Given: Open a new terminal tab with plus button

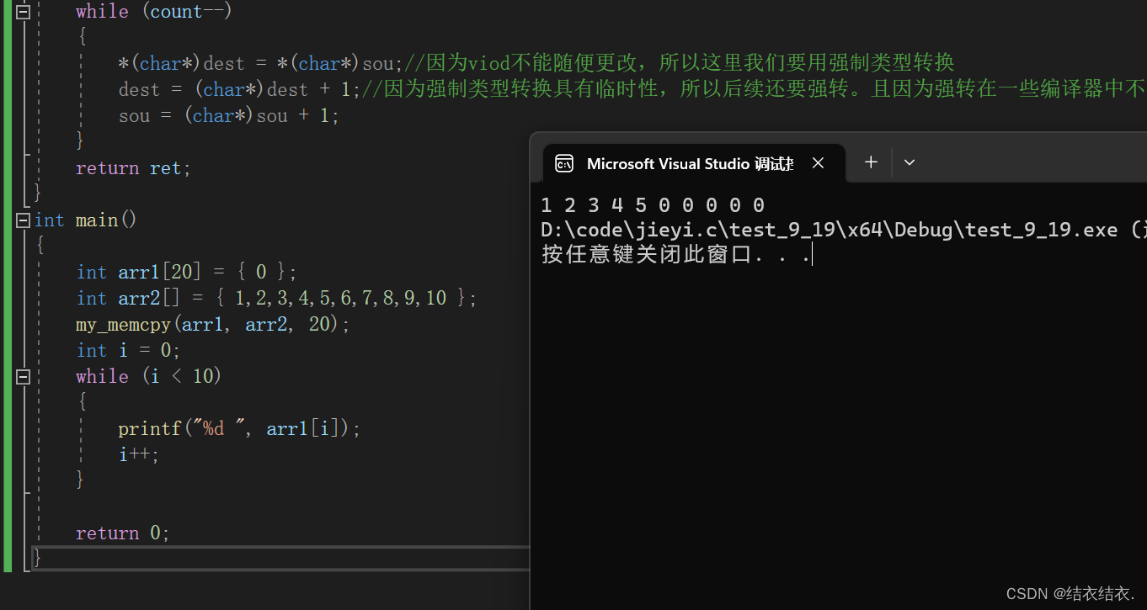Looking at the screenshot, I should (871, 162).
